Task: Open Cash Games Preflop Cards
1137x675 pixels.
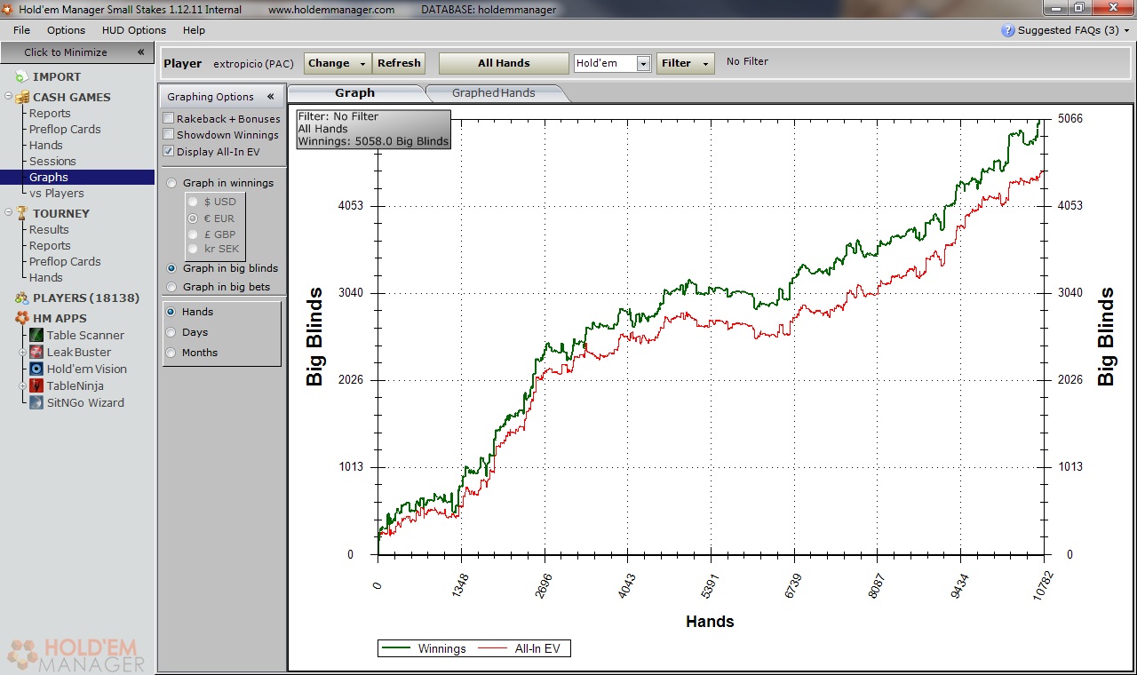Action: tap(65, 129)
